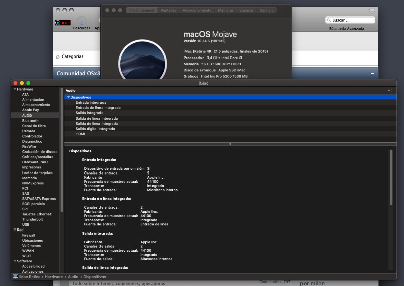
Task: Click the Hardware breadcrumb in path bar
Action: click(54, 277)
